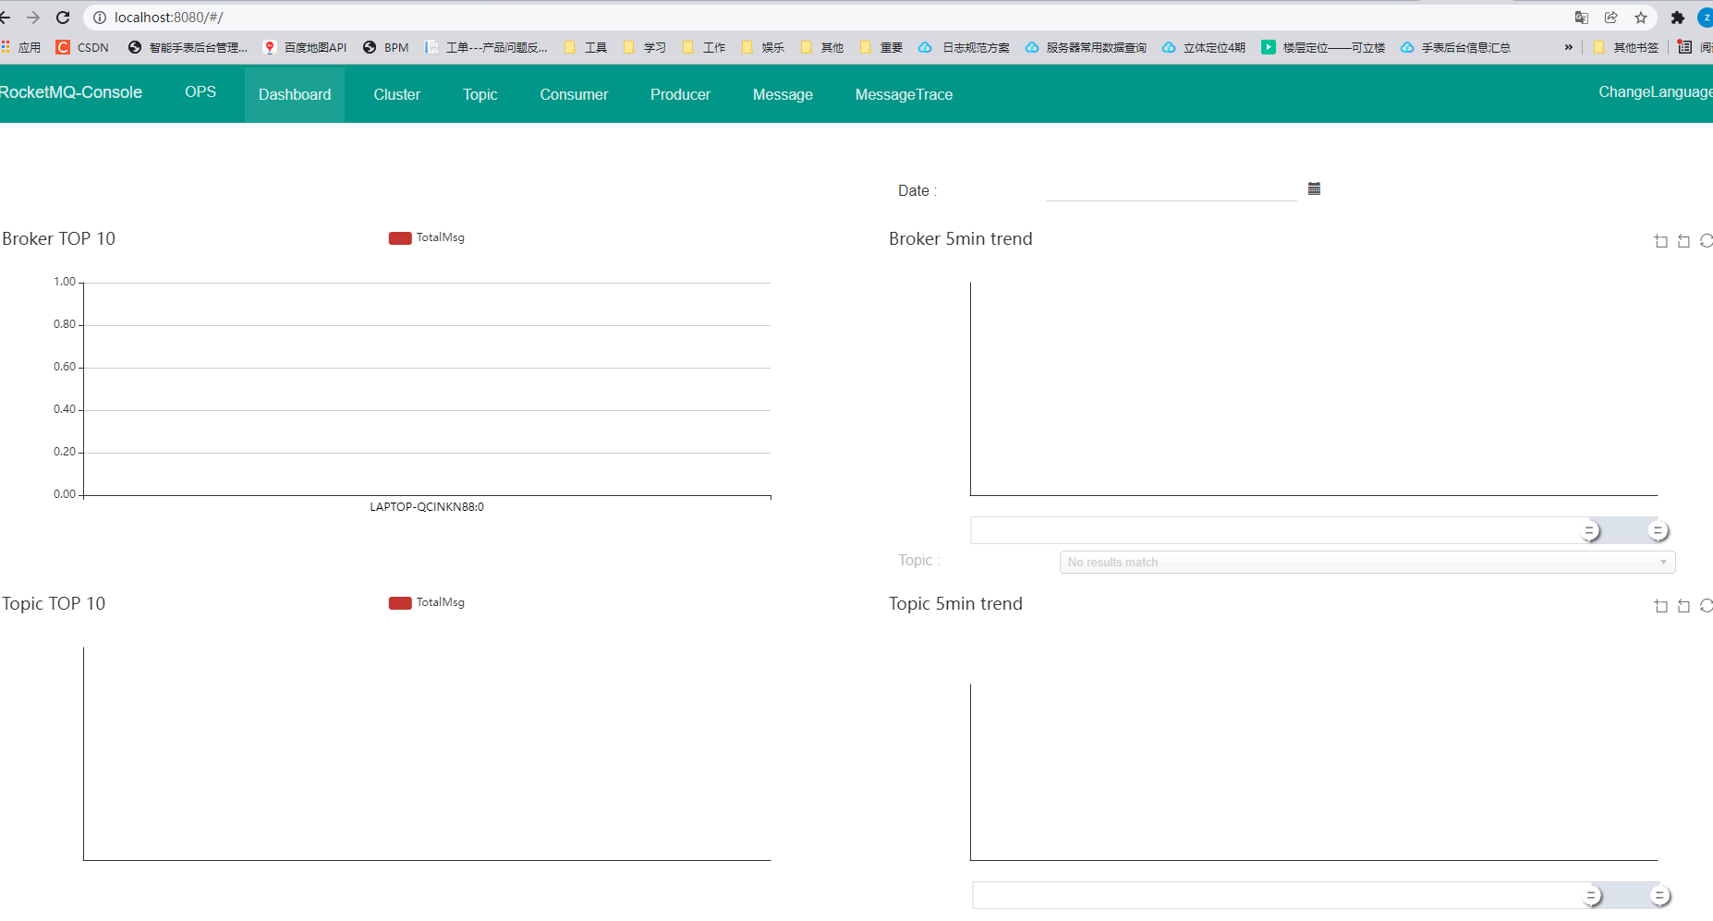The width and height of the screenshot is (1713, 921).
Task: Click the share page icon in address bar
Action: click(1610, 18)
